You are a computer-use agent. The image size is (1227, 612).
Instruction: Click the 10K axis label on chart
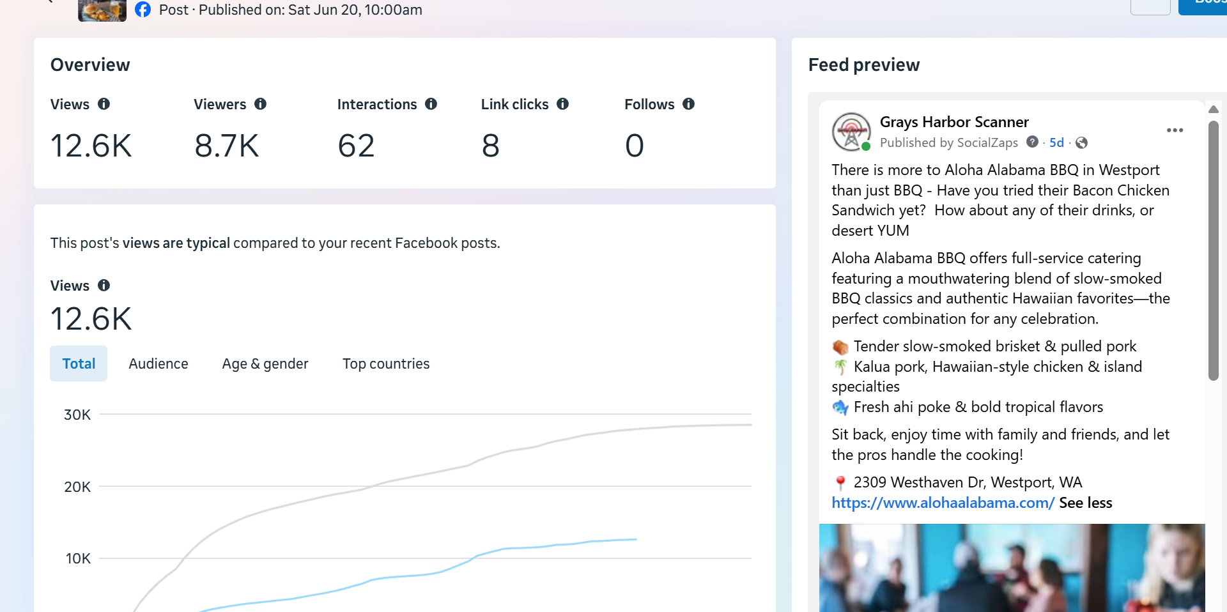click(78, 558)
